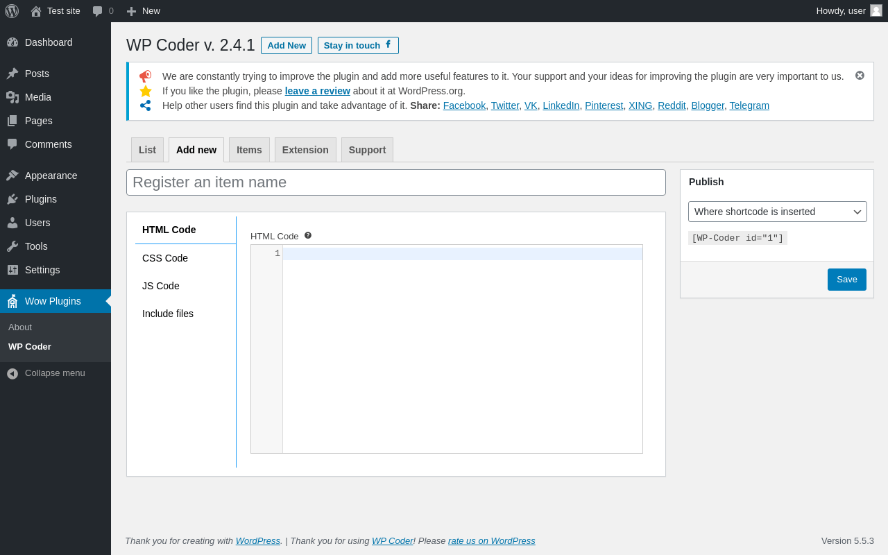Open the Test site home icon

(36, 11)
